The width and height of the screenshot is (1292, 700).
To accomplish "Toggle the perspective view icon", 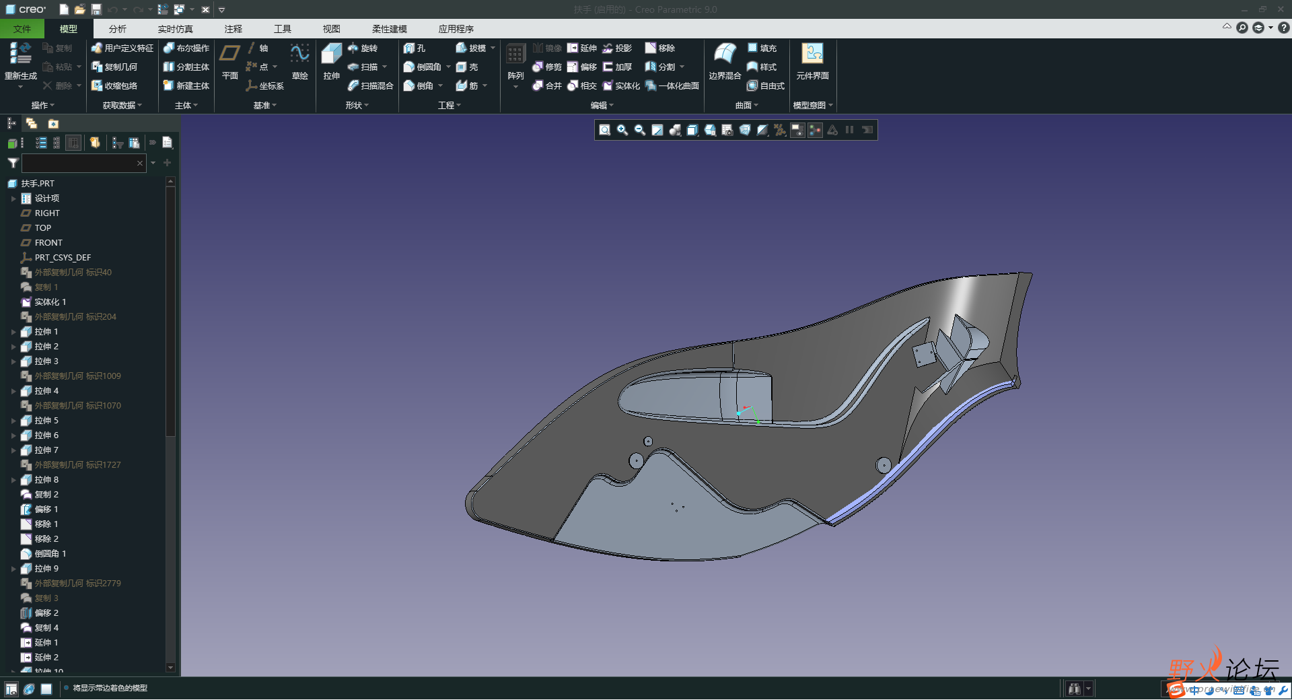I will [745, 131].
